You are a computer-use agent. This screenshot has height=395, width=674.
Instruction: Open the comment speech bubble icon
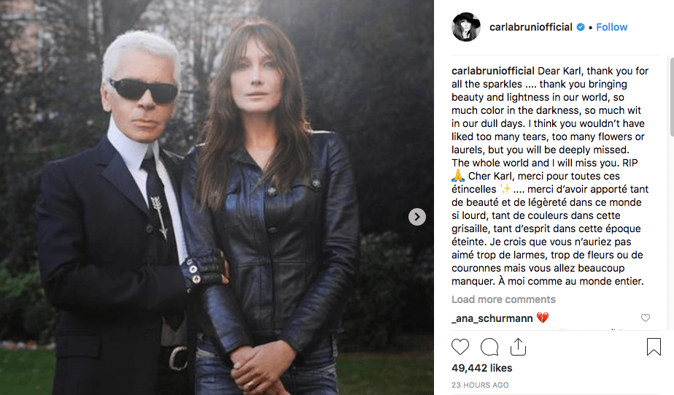(x=489, y=347)
